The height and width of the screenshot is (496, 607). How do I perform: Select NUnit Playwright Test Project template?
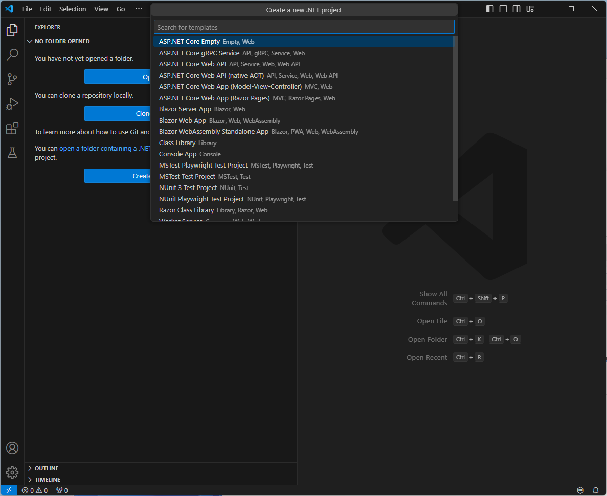[x=303, y=199]
